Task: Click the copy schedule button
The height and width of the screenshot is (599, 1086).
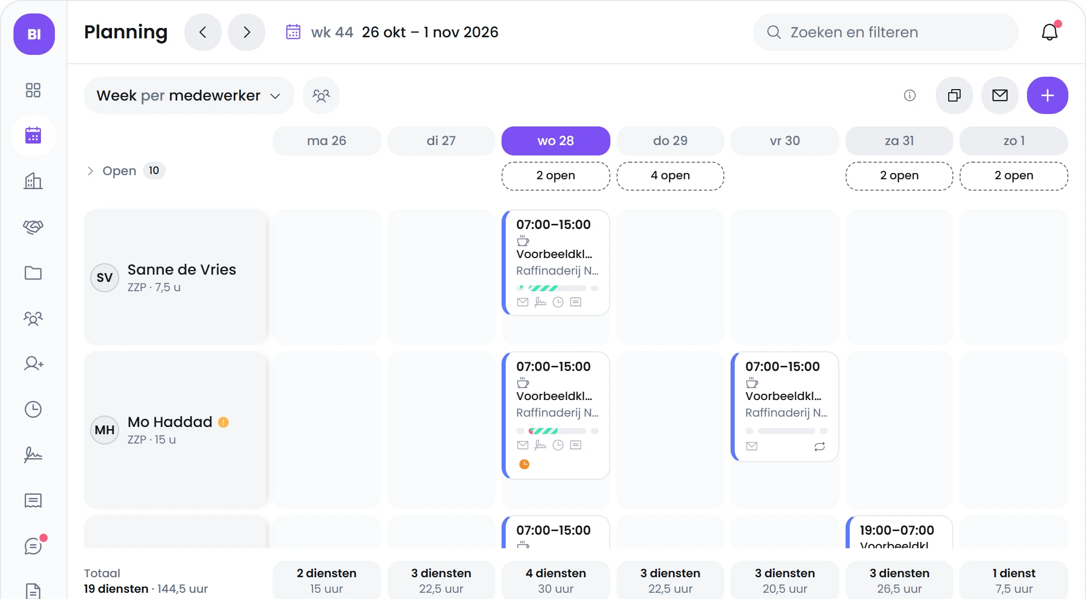Action: tap(954, 95)
